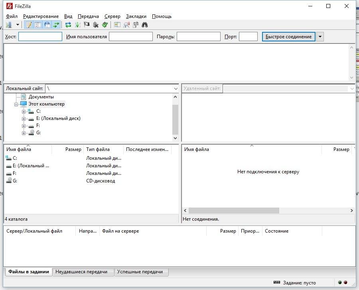Select Документы in the local tree
The width and height of the screenshot is (359, 290).
(x=41, y=97)
